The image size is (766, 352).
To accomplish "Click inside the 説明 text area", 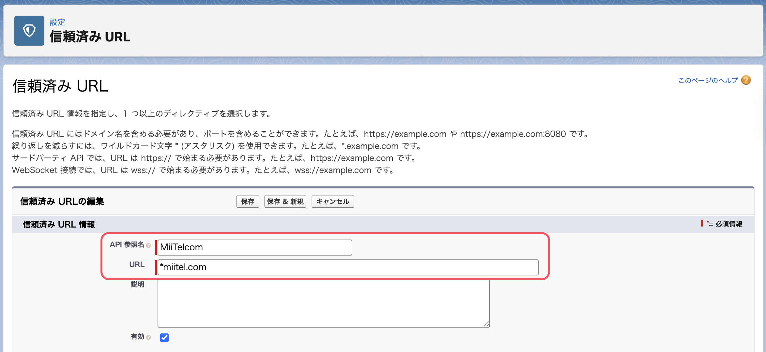I will click(x=324, y=303).
